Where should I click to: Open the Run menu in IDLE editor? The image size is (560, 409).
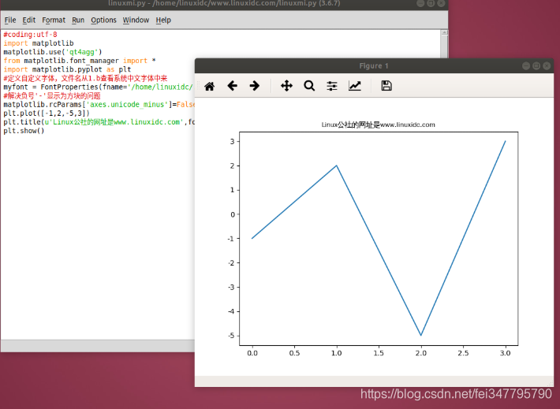click(78, 20)
